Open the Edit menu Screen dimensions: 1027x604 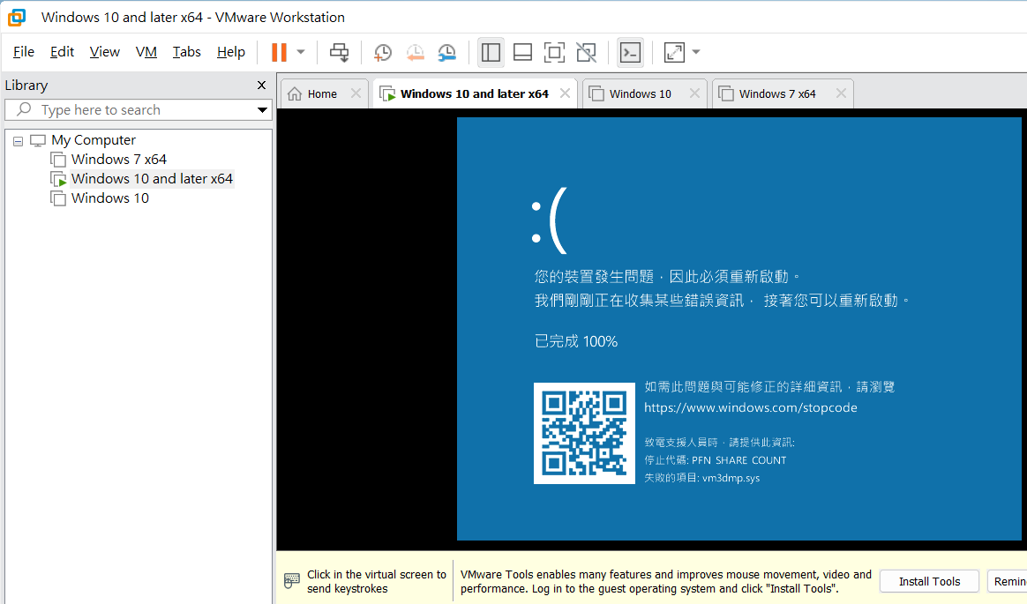click(63, 52)
